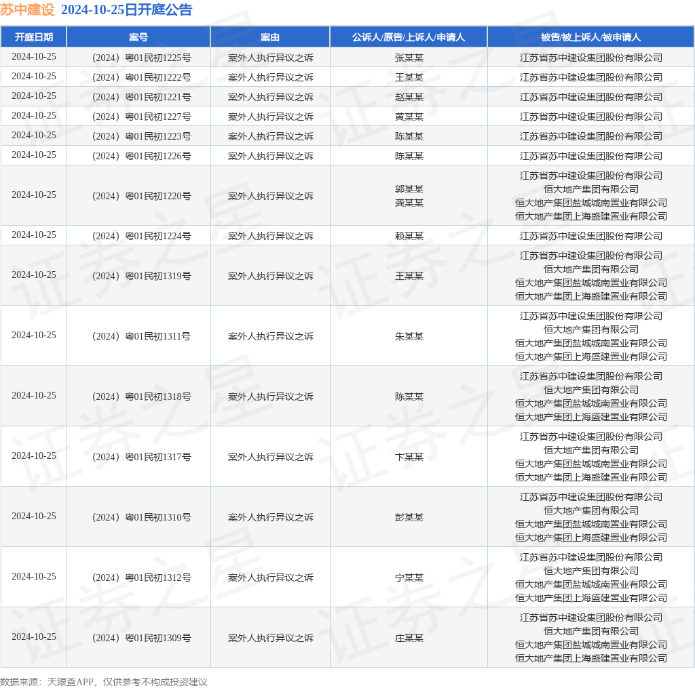This screenshot has width=695, height=688.
Task: Click 恒大地产集团盐城城南置业有限公司 in the 朱某某 row
Action: pos(591,343)
